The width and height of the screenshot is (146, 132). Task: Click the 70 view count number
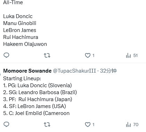(x=136, y=125)
